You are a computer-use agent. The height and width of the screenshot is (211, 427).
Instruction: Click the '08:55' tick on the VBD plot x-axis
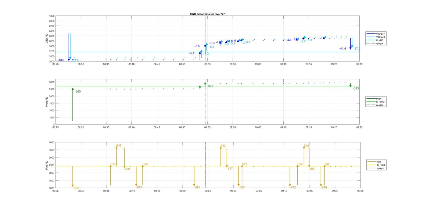click(x=207, y=64)
